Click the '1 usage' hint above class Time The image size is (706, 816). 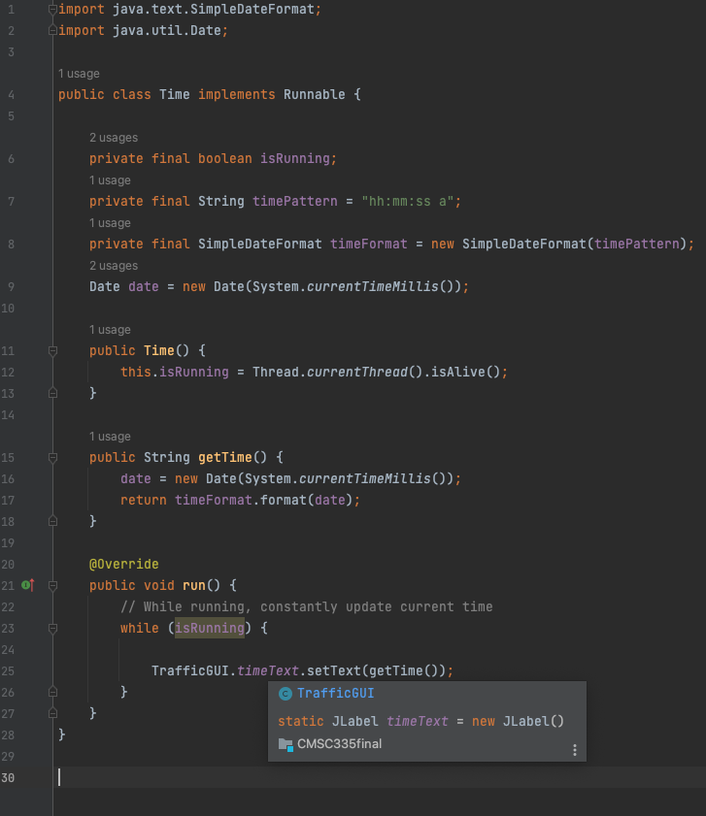click(x=79, y=74)
